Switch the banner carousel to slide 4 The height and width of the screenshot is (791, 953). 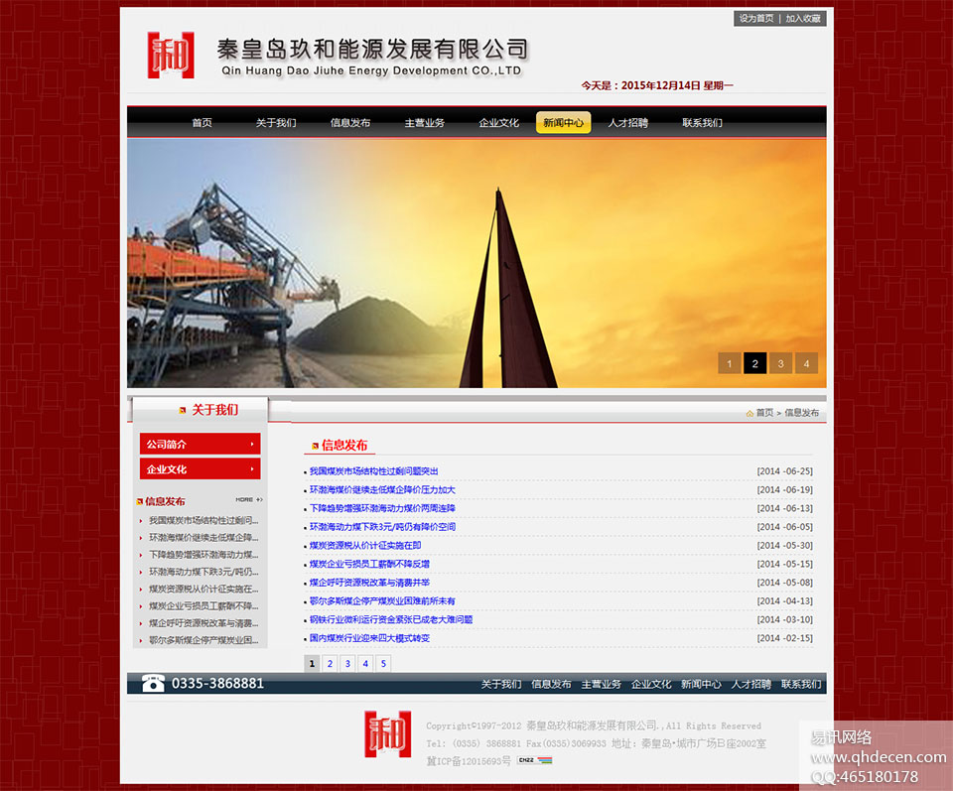[806, 363]
